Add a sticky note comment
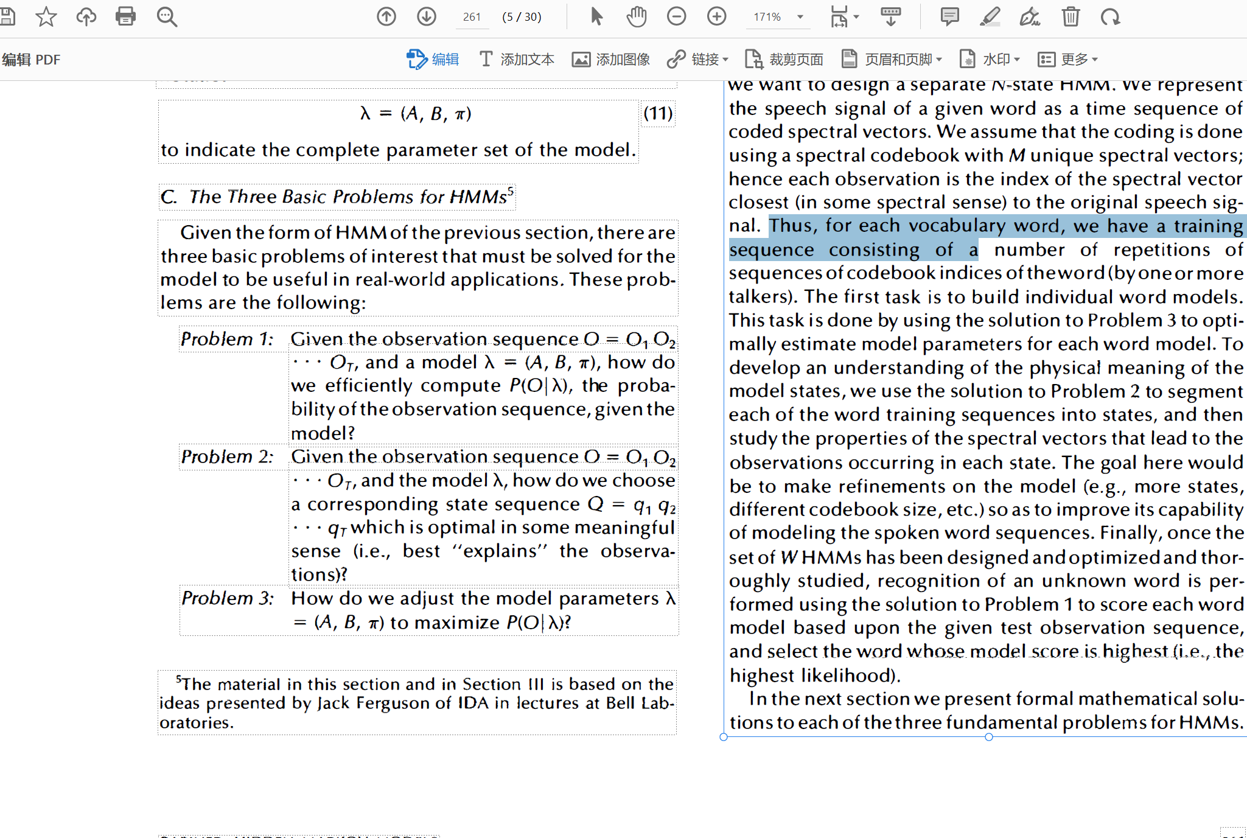 [949, 16]
